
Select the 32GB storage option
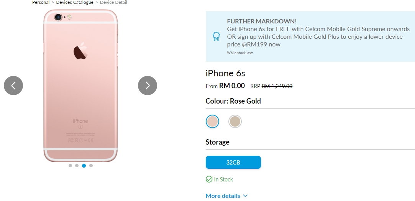pyautogui.click(x=233, y=162)
